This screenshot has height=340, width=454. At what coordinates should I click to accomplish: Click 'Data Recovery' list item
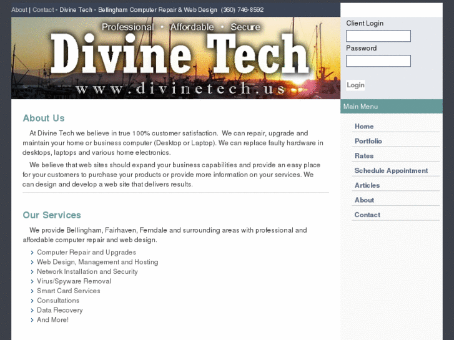(x=60, y=310)
